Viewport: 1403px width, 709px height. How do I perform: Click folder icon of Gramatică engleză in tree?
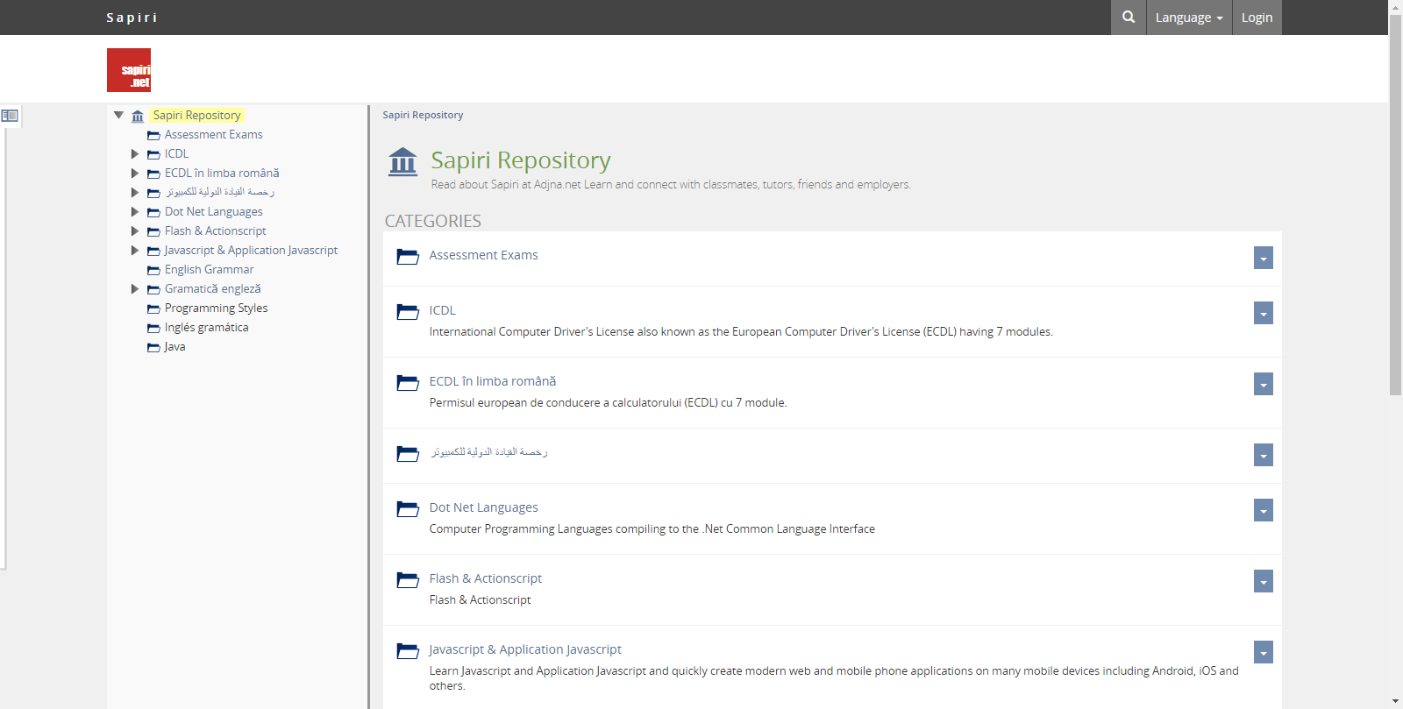pos(153,289)
